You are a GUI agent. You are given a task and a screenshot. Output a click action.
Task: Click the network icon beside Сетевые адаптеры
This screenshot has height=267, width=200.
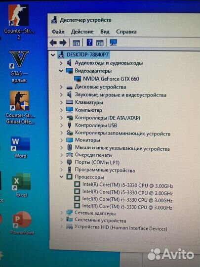tap(70, 212)
